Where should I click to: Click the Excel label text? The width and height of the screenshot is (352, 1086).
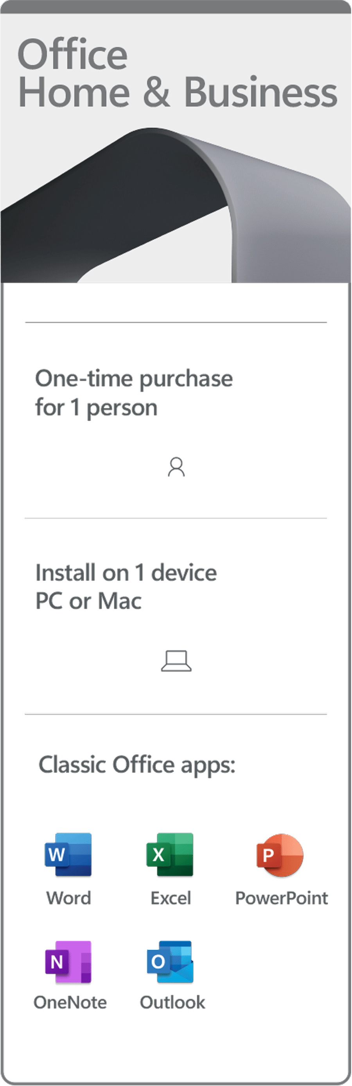click(x=171, y=898)
